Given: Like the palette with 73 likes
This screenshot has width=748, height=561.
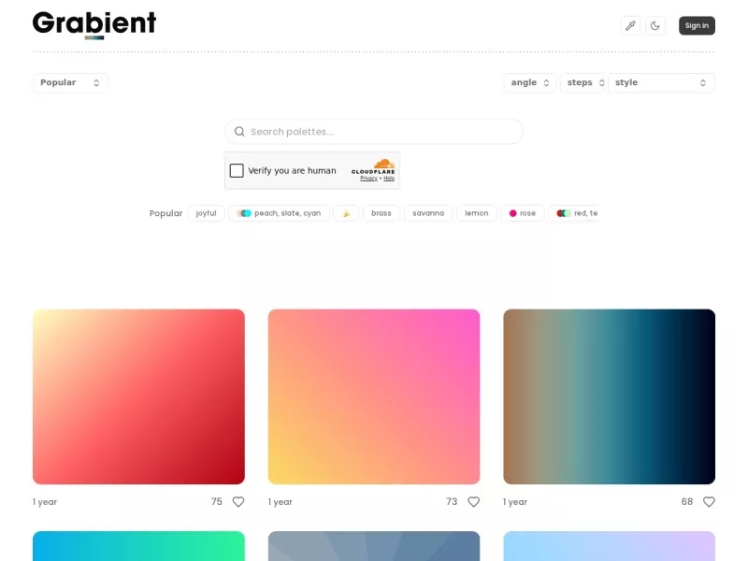Looking at the screenshot, I should coord(474,502).
